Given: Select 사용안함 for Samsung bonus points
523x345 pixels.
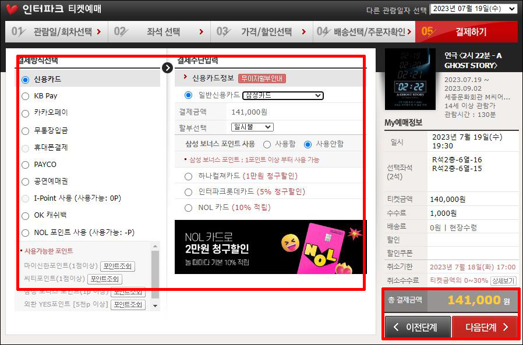Looking at the screenshot, I should pyautogui.click(x=308, y=144).
